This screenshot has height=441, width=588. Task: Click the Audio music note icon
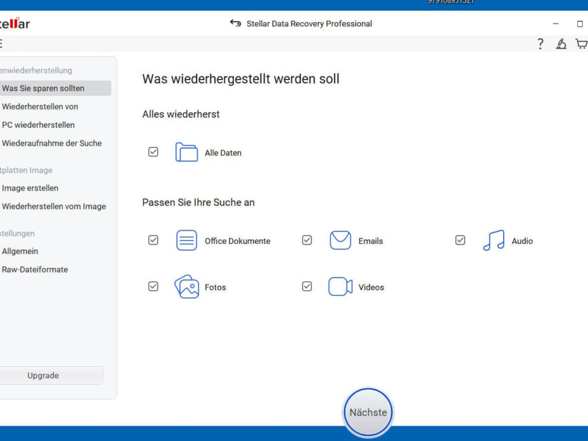pyautogui.click(x=493, y=241)
